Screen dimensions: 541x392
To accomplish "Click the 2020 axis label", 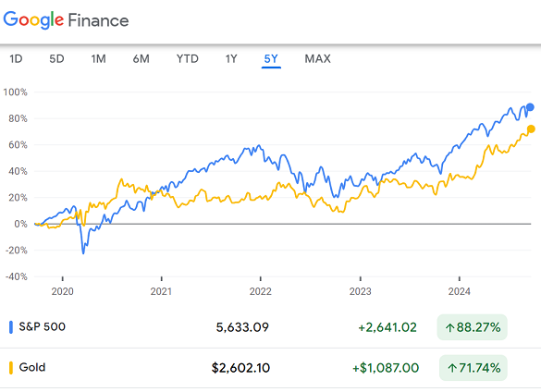I will tap(63, 291).
